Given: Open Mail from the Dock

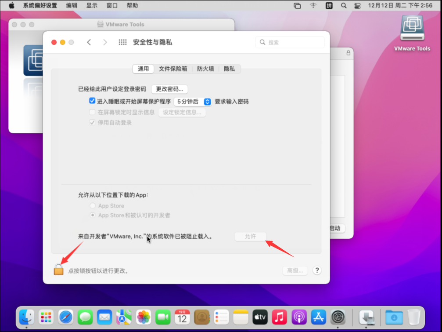Looking at the screenshot, I should pyautogui.click(x=104, y=317).
